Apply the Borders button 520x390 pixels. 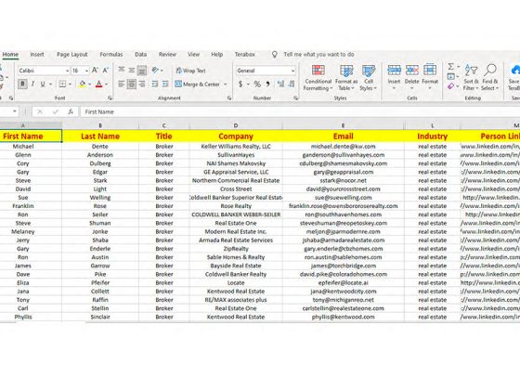[62, 84]
